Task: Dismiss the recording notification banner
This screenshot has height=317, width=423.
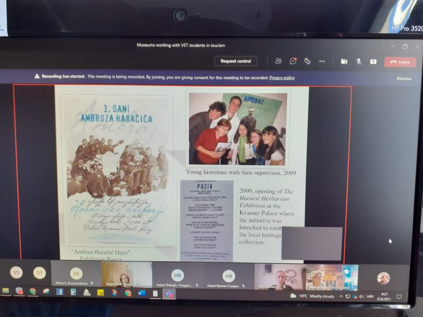Action: (x=404, y=78)
